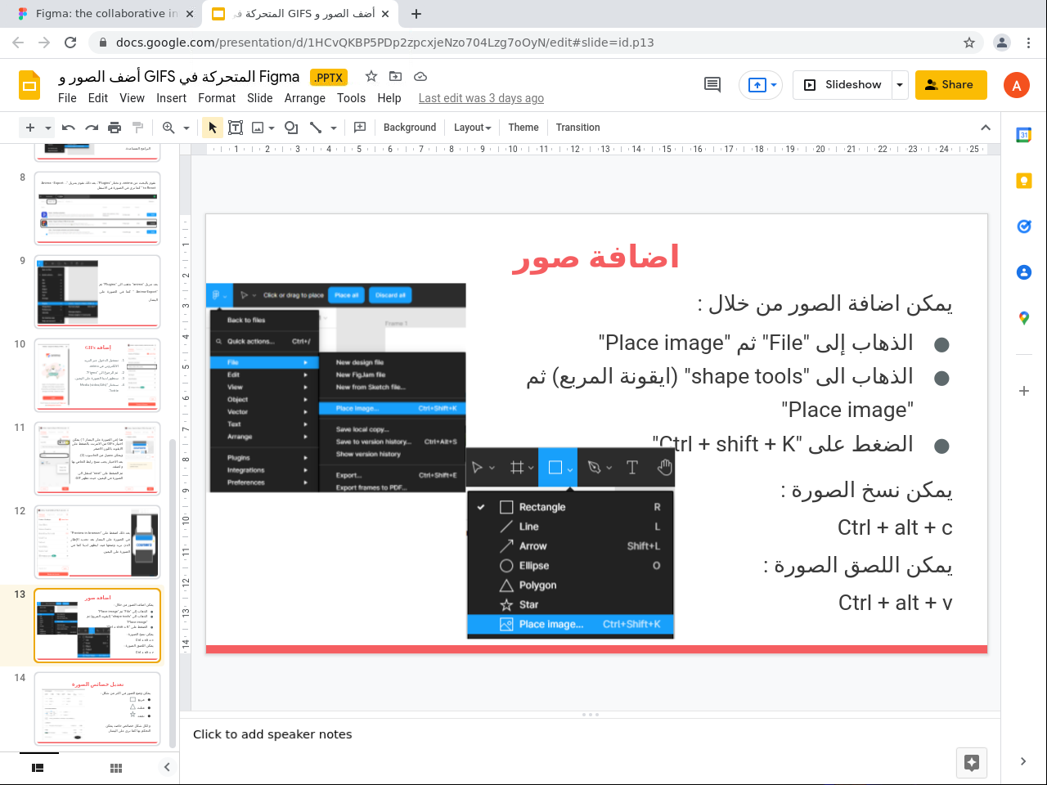This screenshot has height=785, width=1047.
Task: Switch to the Figma browser tab
Action: [106, 14]
